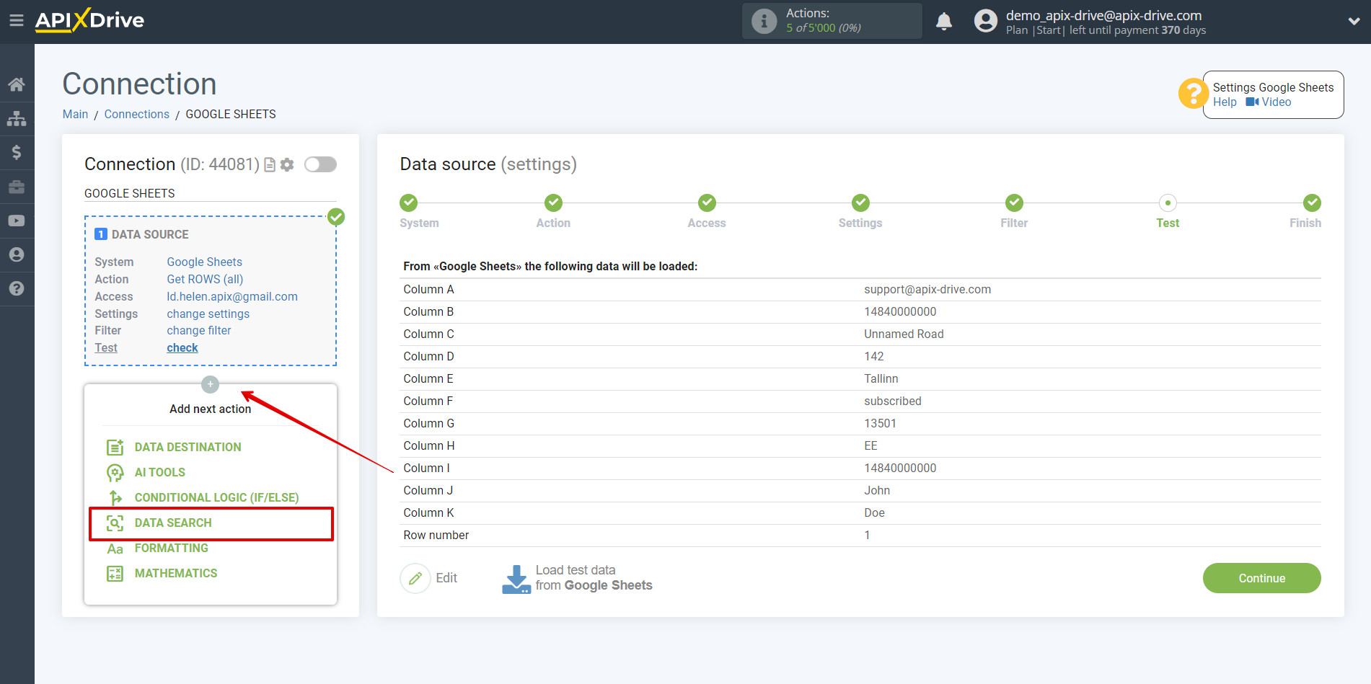
Task: Click the support@apix-drive.com value
Action: pos(927,289)
